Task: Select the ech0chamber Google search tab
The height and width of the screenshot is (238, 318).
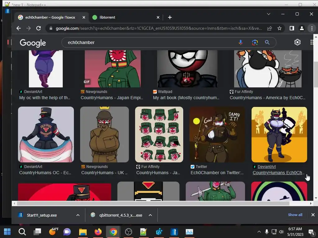Action: click(x=52, y=17)
